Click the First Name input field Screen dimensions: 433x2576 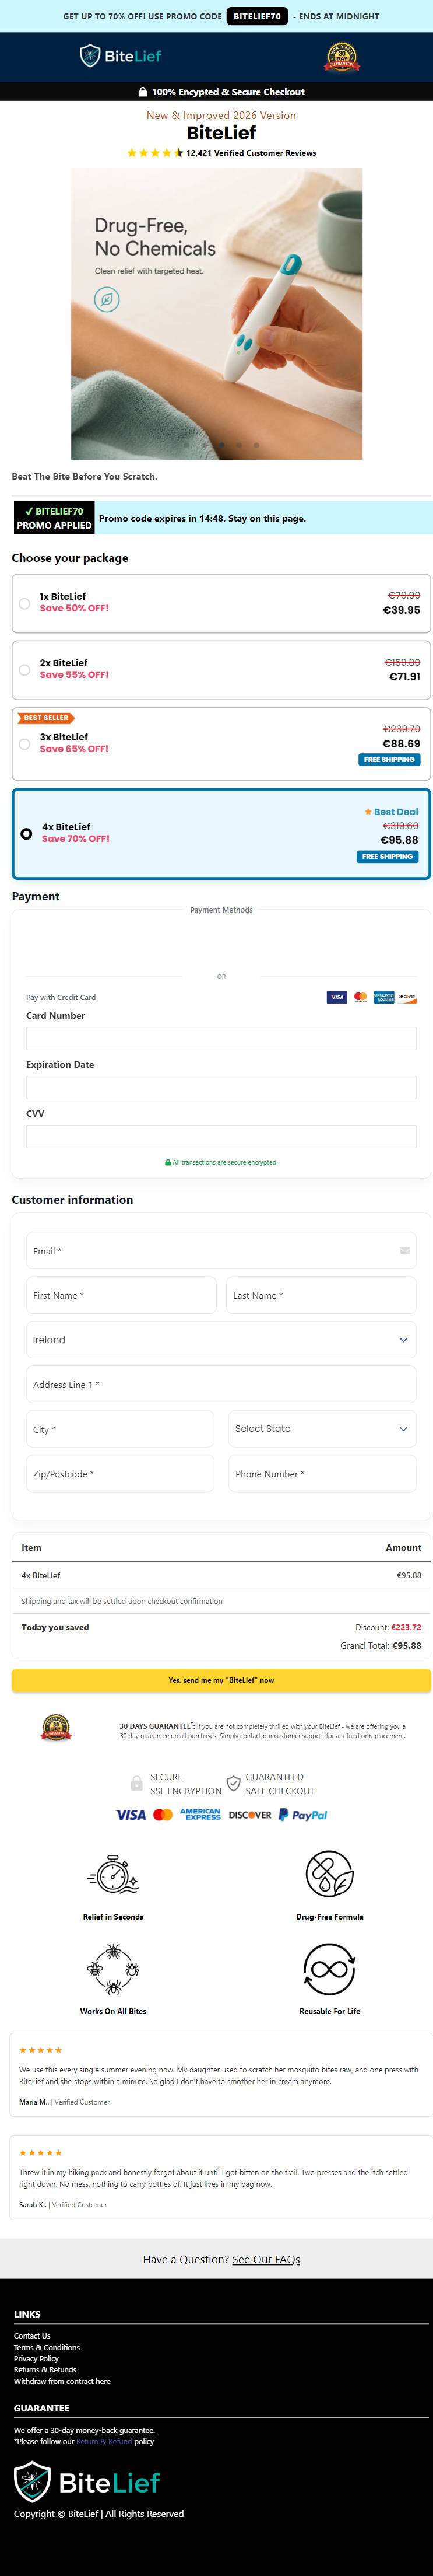(121, 1295)
